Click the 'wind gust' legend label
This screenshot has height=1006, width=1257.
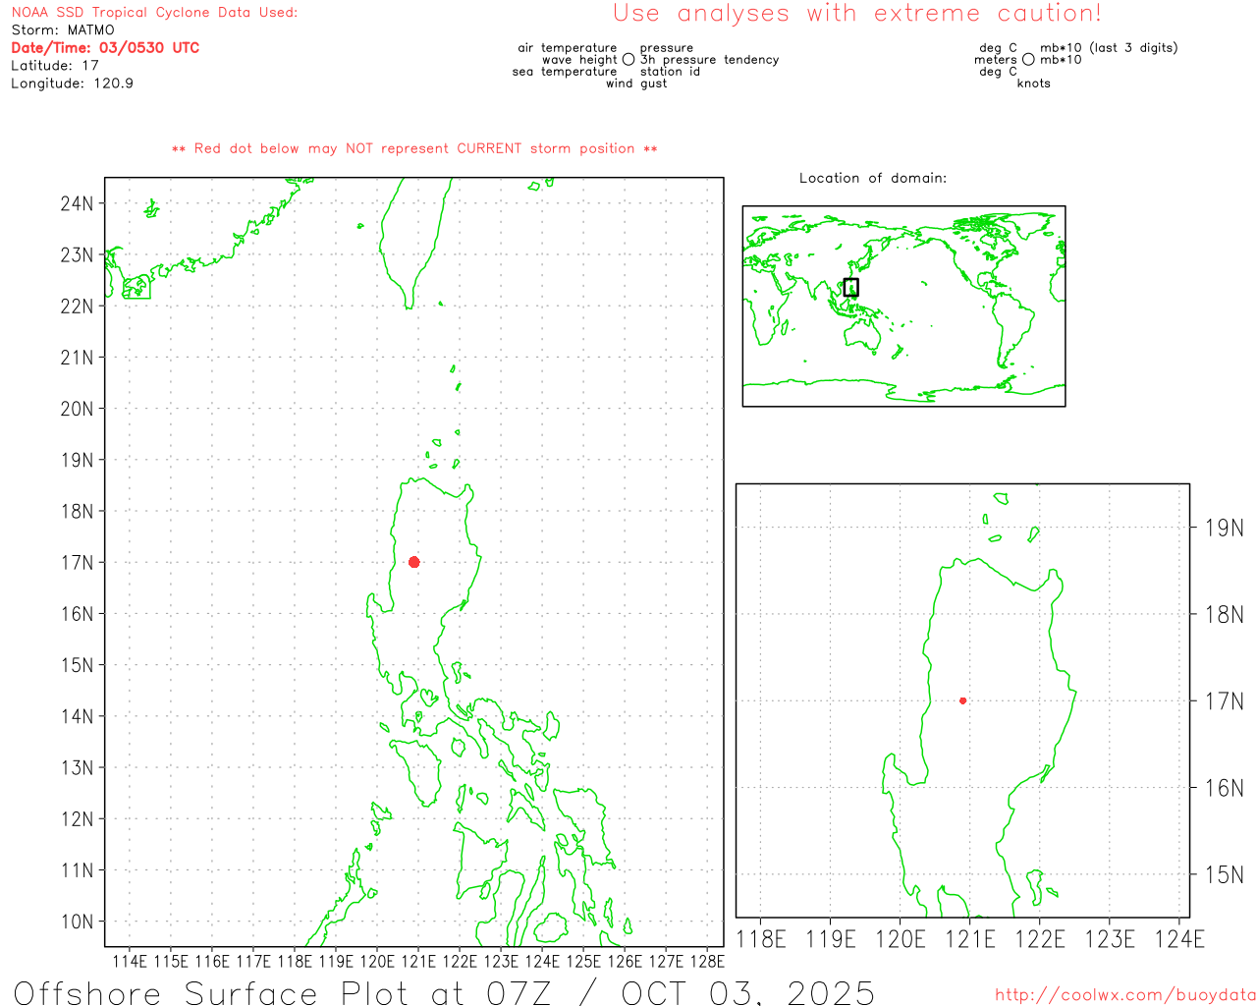click(635, 84)
